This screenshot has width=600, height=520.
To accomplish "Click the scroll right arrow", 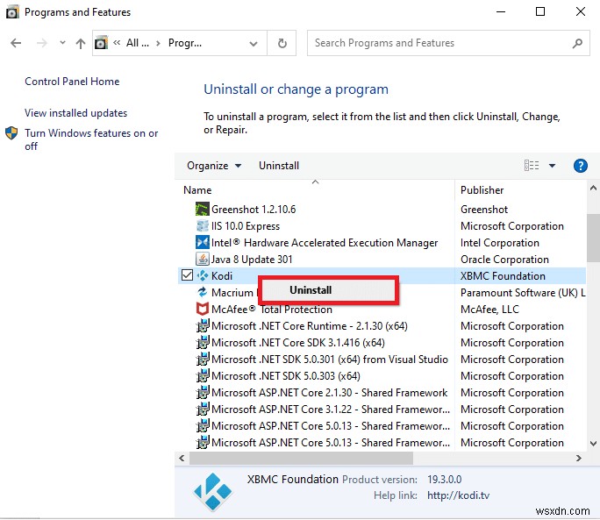I will tap(579, 458).
